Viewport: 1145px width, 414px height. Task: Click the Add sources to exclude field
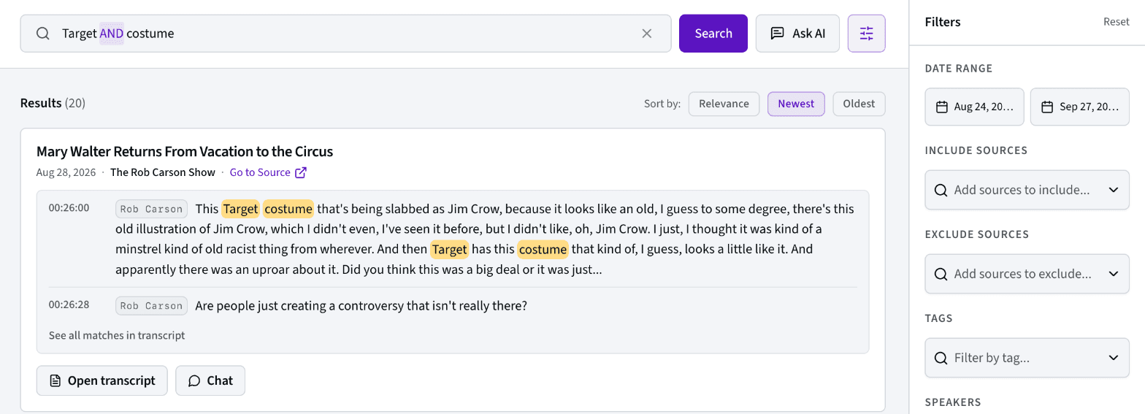(1027, 274)
